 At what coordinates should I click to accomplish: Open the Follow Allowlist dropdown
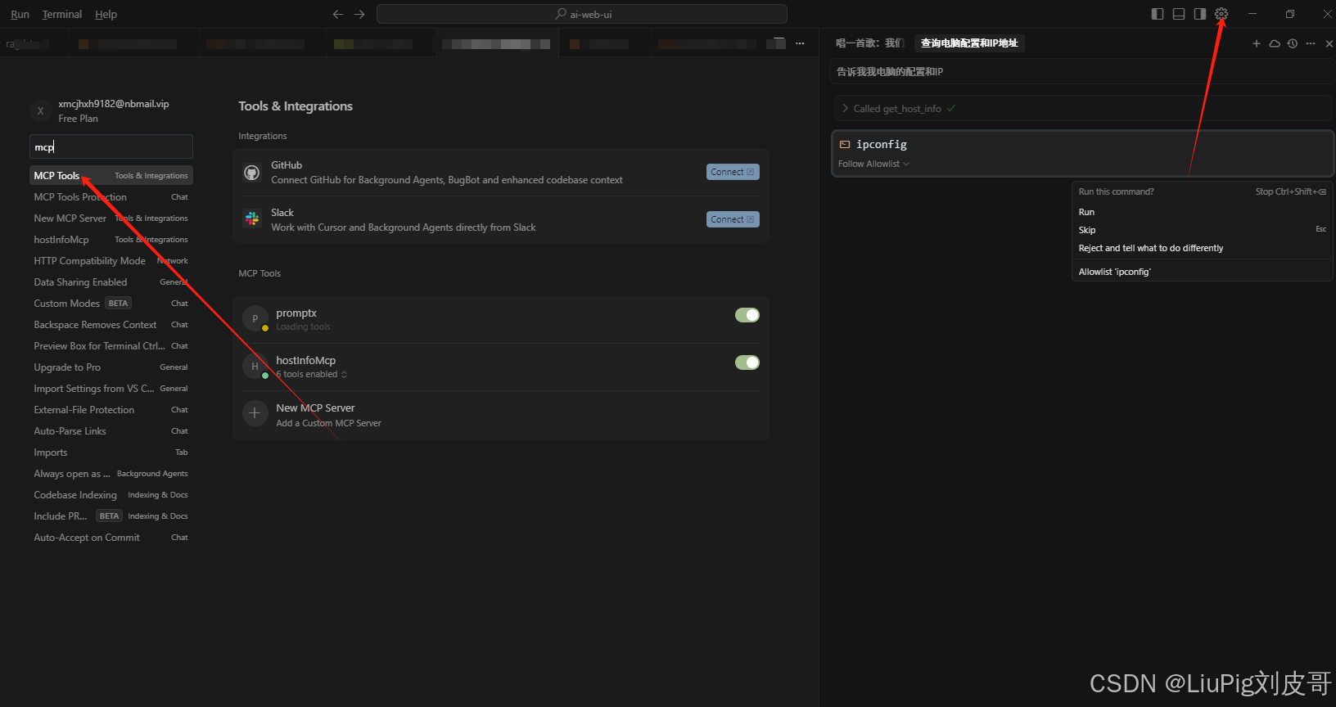(x=873, y=164)
